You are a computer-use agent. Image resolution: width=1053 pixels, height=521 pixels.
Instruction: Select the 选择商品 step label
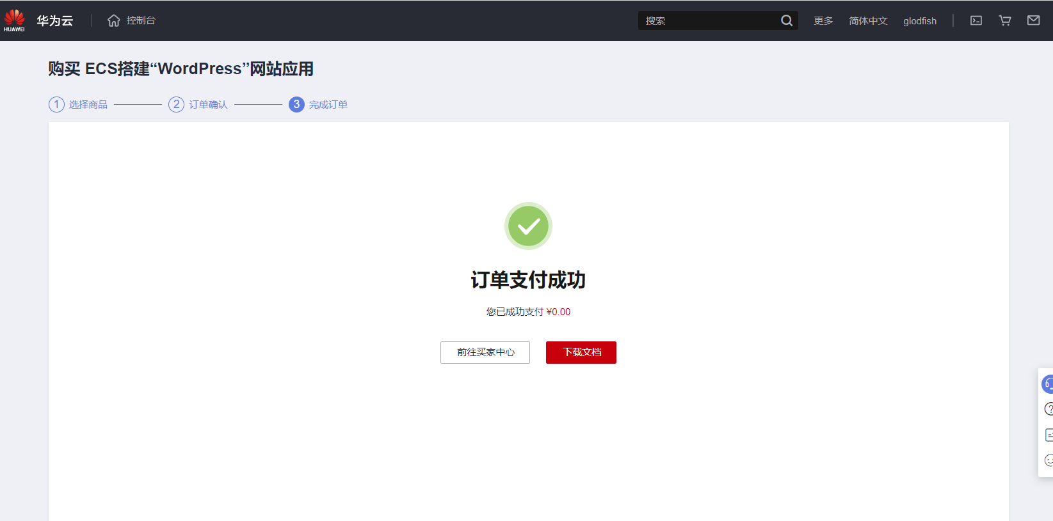click(88, 104)
